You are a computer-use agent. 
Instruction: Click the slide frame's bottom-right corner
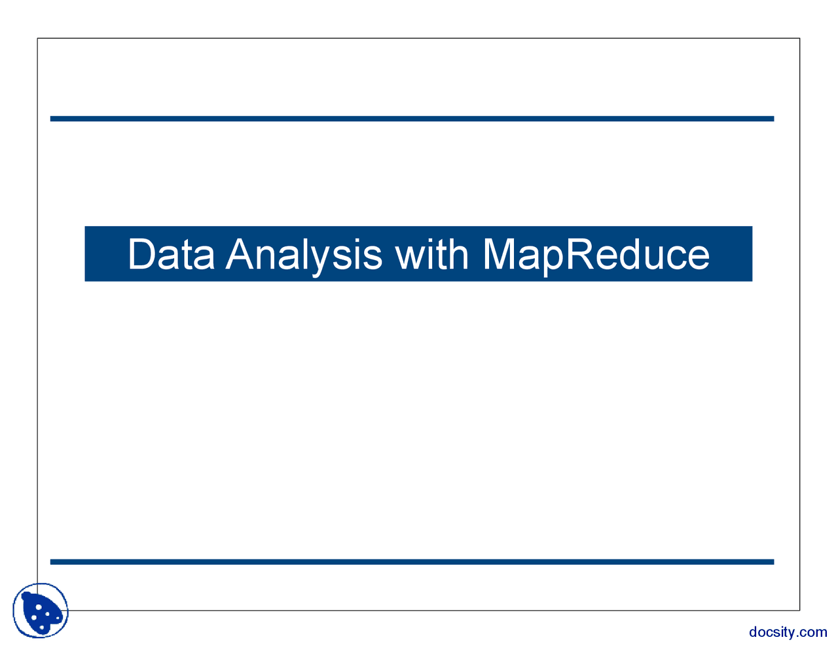799,610
